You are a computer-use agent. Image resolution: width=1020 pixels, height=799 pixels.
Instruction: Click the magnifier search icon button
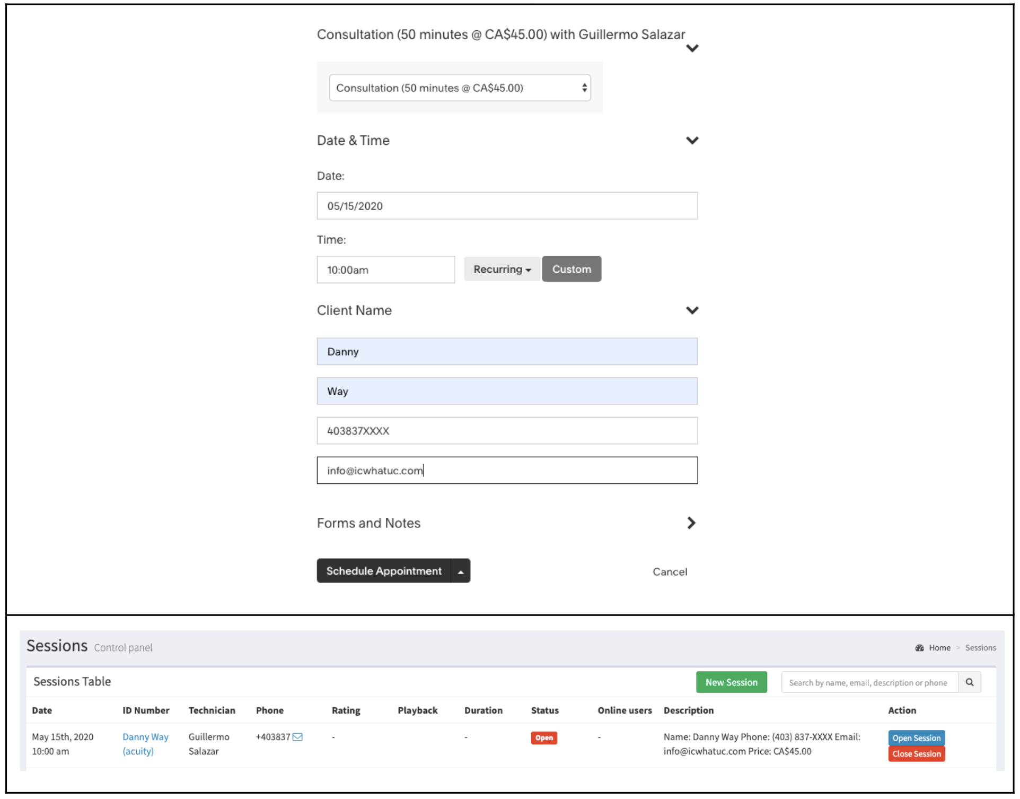969,682
